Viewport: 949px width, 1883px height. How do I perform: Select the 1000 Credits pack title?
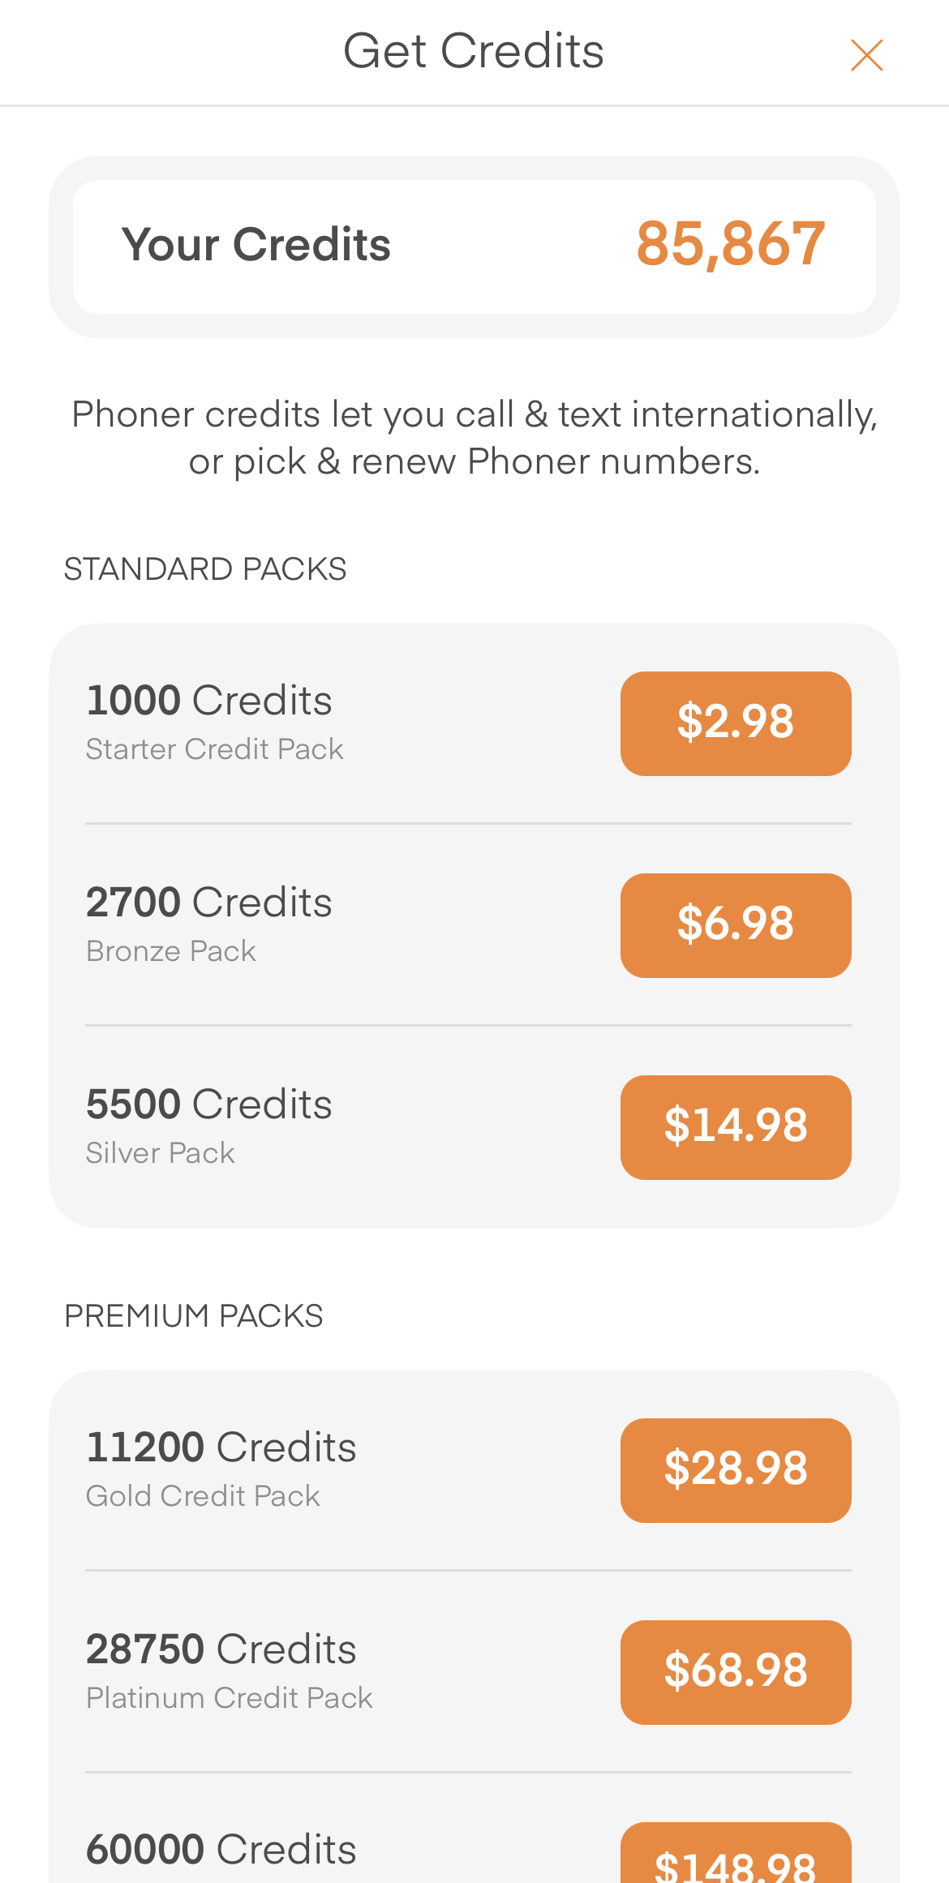[x=209, y=701]
